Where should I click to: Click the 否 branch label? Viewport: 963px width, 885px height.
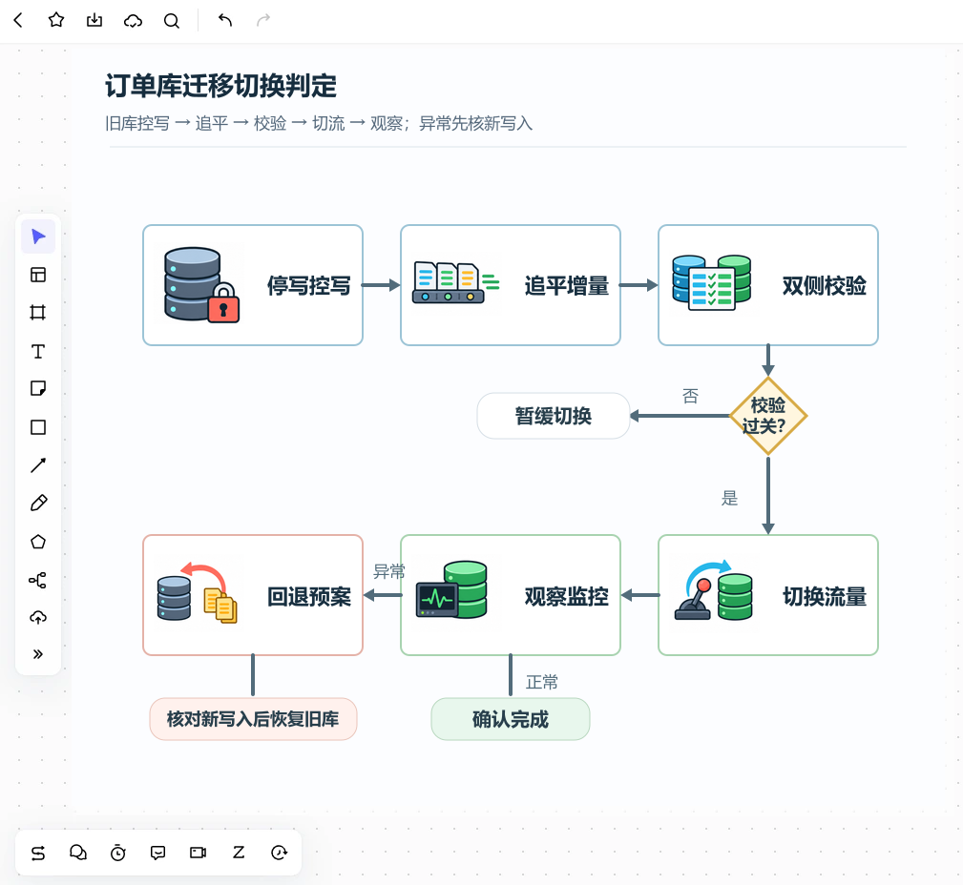tap(690, 397)
